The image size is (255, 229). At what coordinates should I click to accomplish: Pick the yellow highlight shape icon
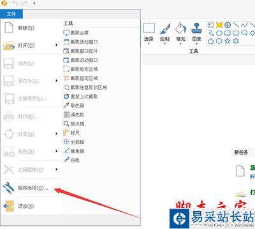click(x=219, y=25)
